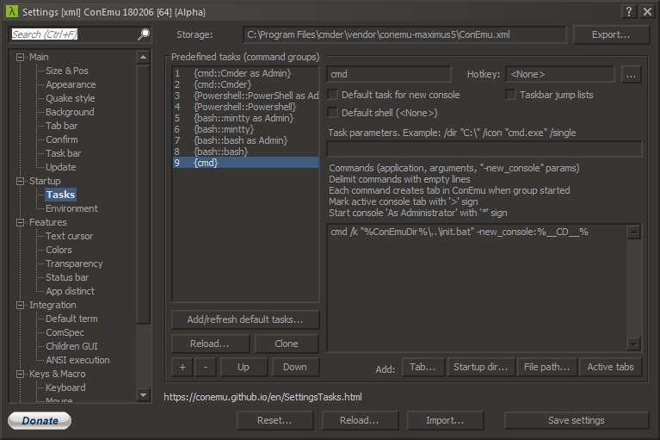Select task {cmd::Cmder}
The image size is (660, 440).
[245, 84]
